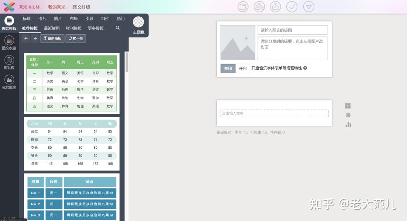407x221 pixels.
Task: Click the checkmark approval icon at top
Action: tap(291, 6)
